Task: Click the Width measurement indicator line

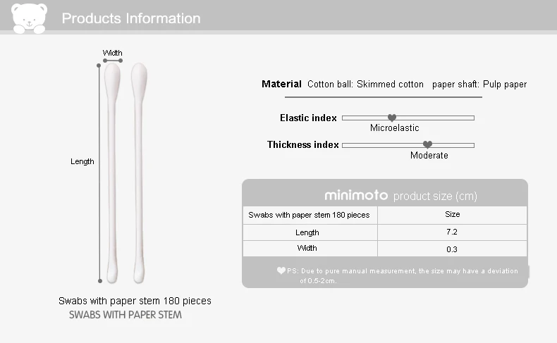Action: [113, 61]
